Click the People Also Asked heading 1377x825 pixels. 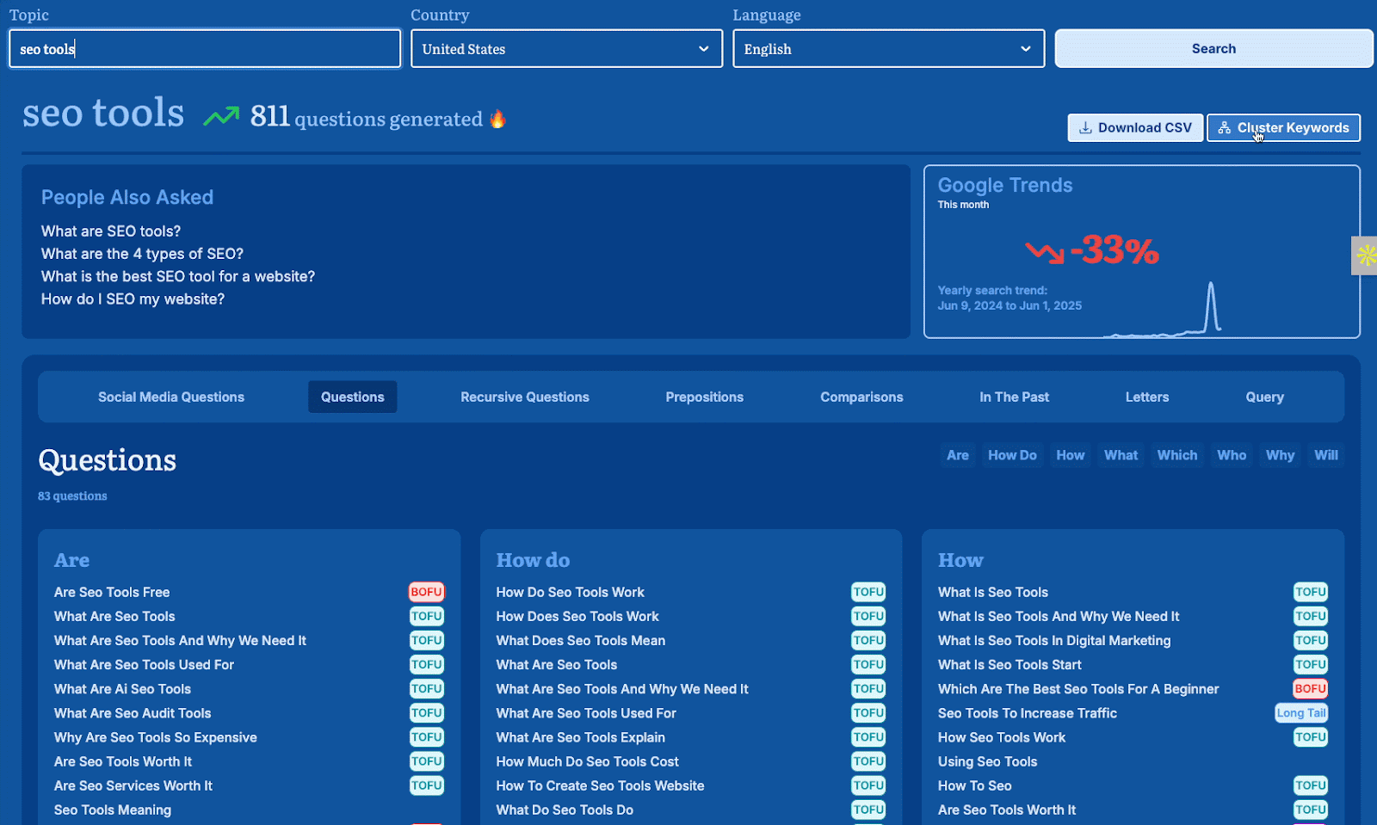click(x=127, y=197)
